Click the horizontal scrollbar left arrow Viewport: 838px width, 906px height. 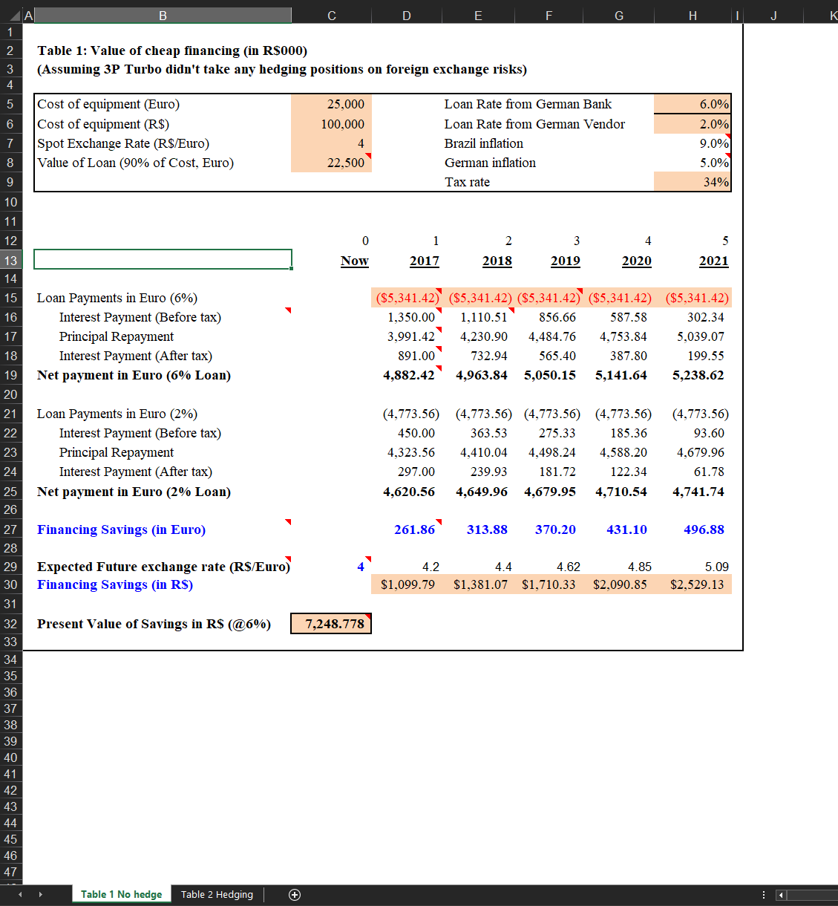click(x=779, y=894)
